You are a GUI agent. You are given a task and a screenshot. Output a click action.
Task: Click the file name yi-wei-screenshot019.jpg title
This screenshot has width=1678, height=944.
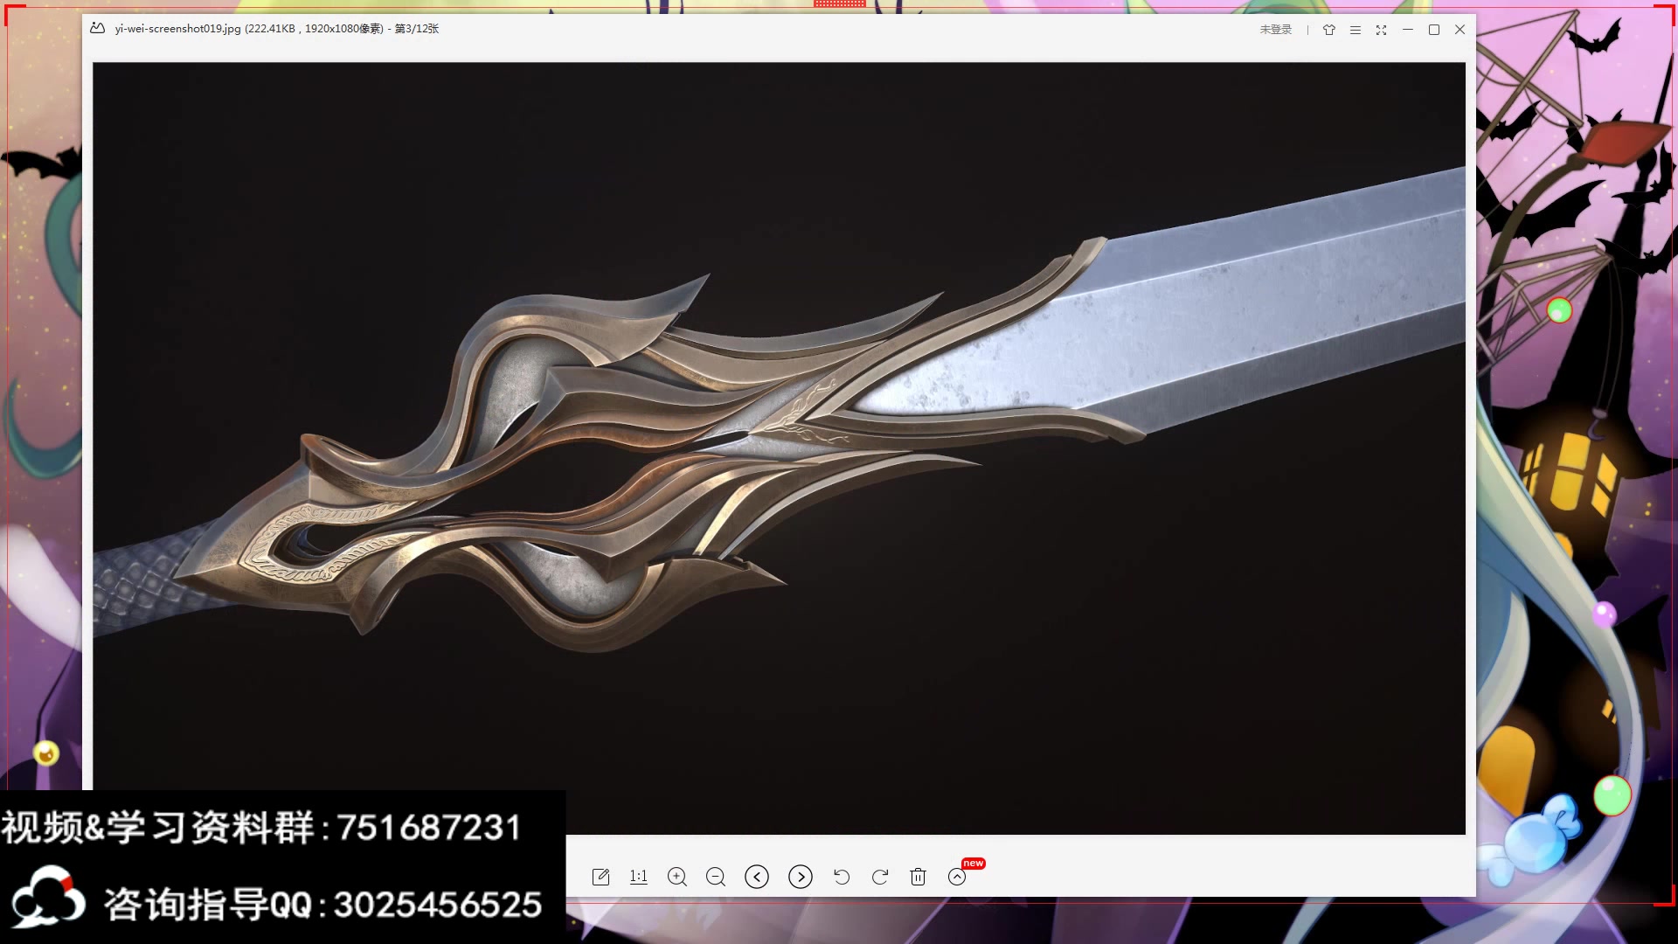tap(177, 29)
